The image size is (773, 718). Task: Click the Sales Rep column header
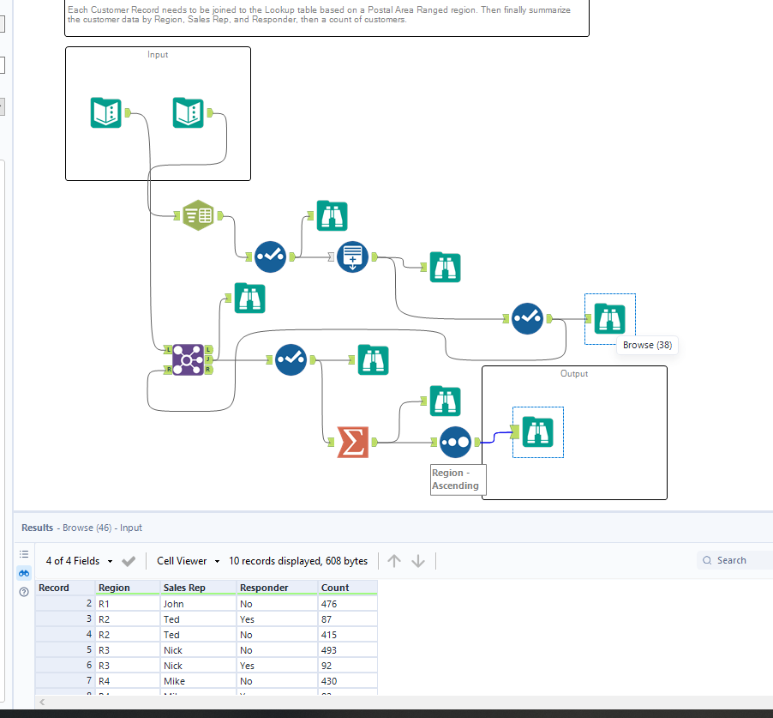(x=198, y=588)
